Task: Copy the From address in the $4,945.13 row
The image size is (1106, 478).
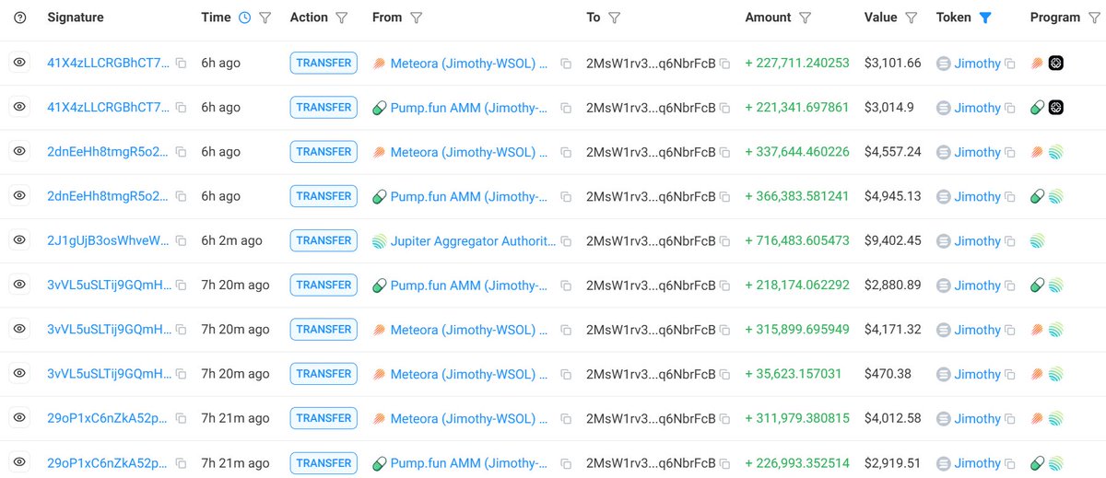Action: (566, 197)
